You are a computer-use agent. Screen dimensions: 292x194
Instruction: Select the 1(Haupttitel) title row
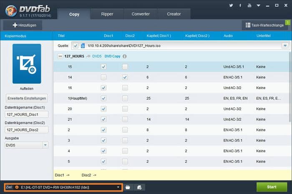tap(171, 98)
